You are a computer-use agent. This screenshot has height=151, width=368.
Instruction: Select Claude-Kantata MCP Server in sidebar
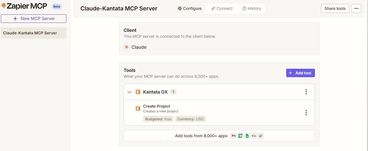(34, 33)
